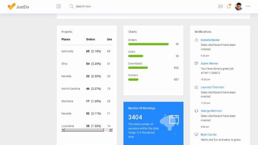Click the 992 downloads value
The image size is (258, 145).
pyautogui.click(x=176, y=68)
